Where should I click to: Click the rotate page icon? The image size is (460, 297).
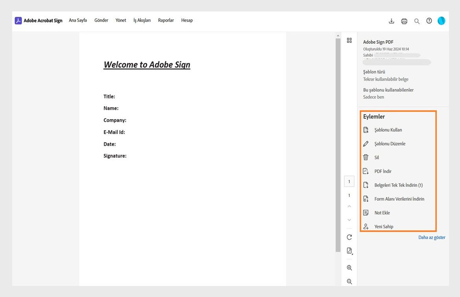(x=349, y=237)
